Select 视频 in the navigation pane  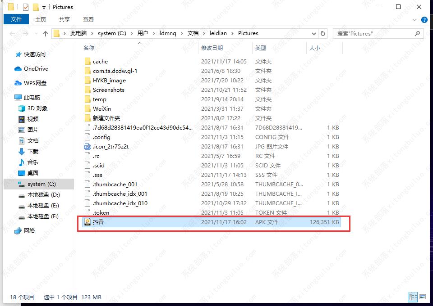coord(33,119)
